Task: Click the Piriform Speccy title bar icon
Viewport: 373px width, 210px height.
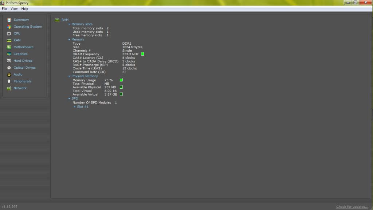Action: 2,3
